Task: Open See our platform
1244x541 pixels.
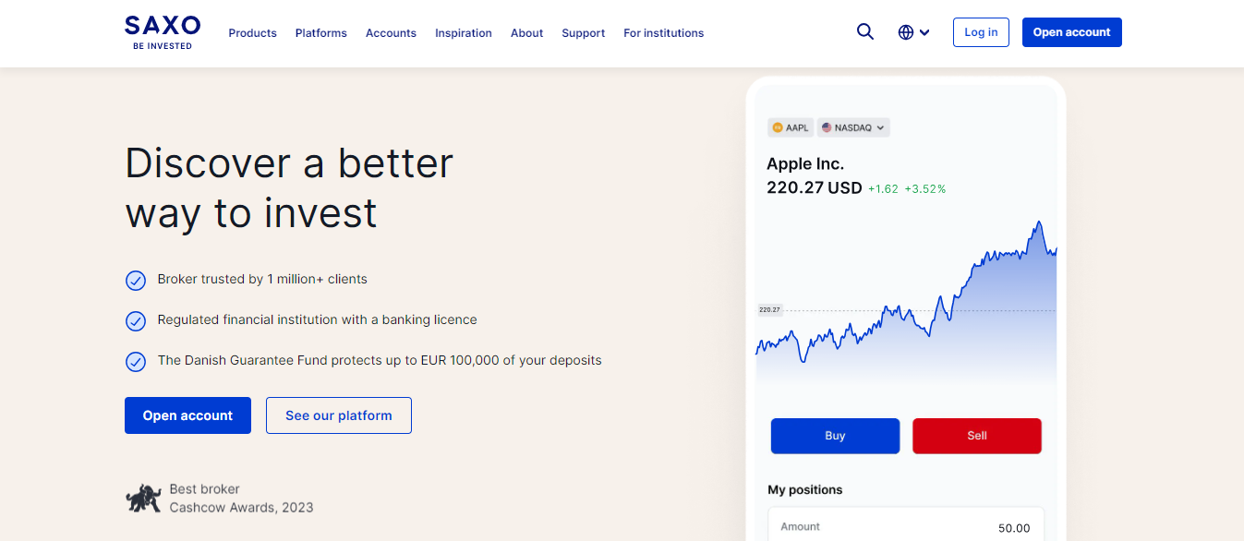Action: pos(338,415)
